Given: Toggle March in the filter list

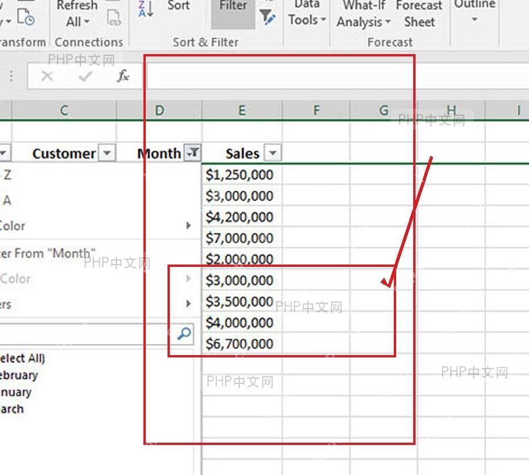Looking at the screenshot, I should coord(12,409).
